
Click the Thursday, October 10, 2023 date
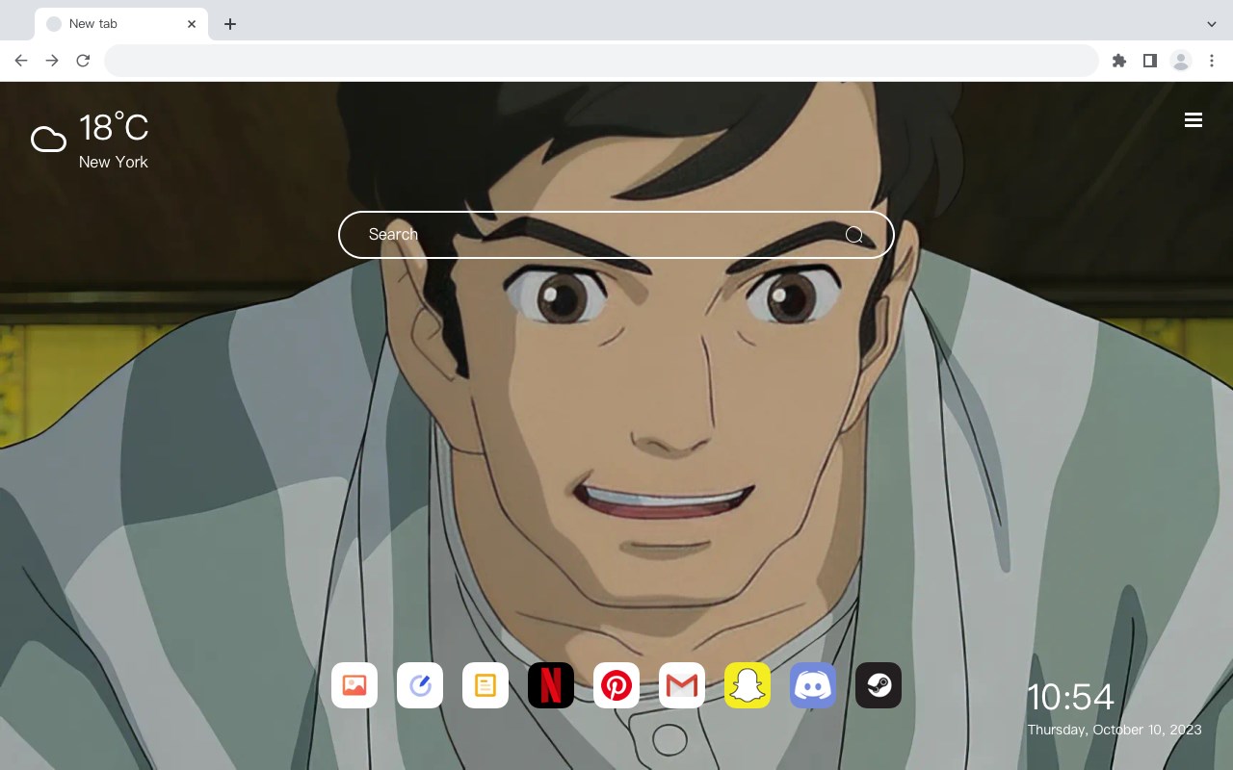(x=1115, y=730)
